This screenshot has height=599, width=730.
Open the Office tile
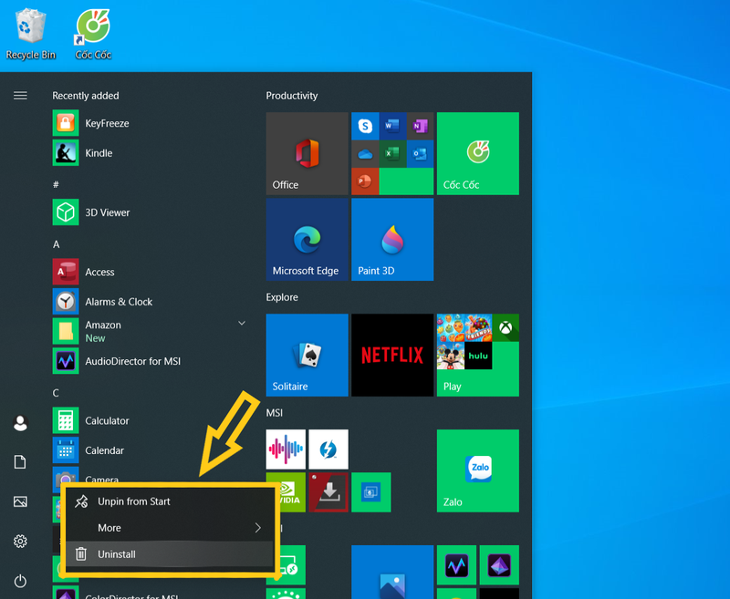(307, 153)
